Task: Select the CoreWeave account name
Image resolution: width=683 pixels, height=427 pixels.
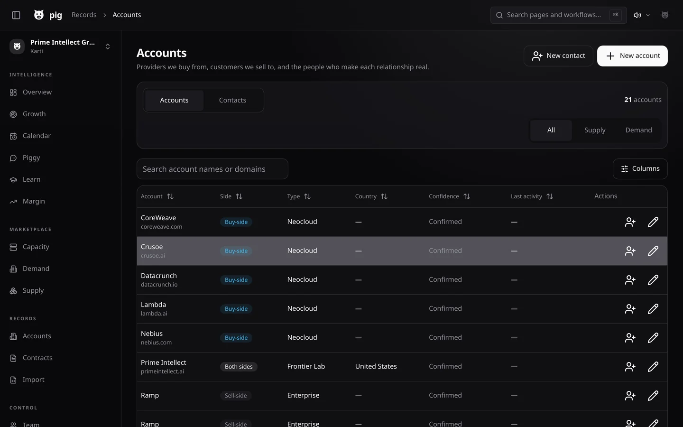Action: pos(158,218)
